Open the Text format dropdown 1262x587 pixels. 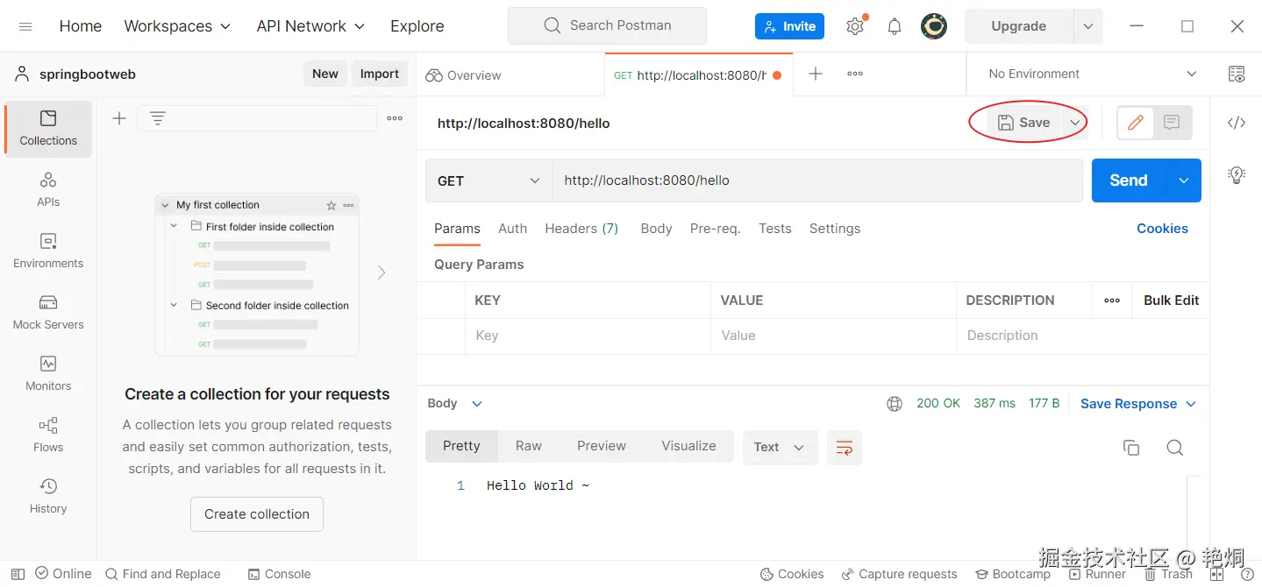780,448
